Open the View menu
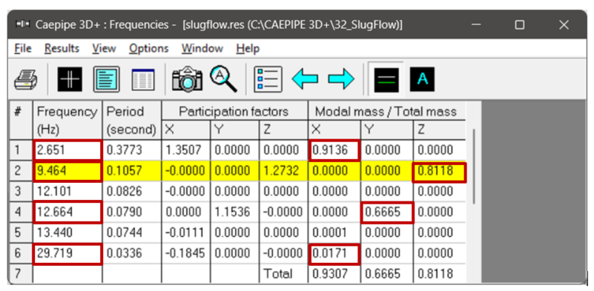The width and height of the screenshot is (594, 291). [x=104, y=48]
